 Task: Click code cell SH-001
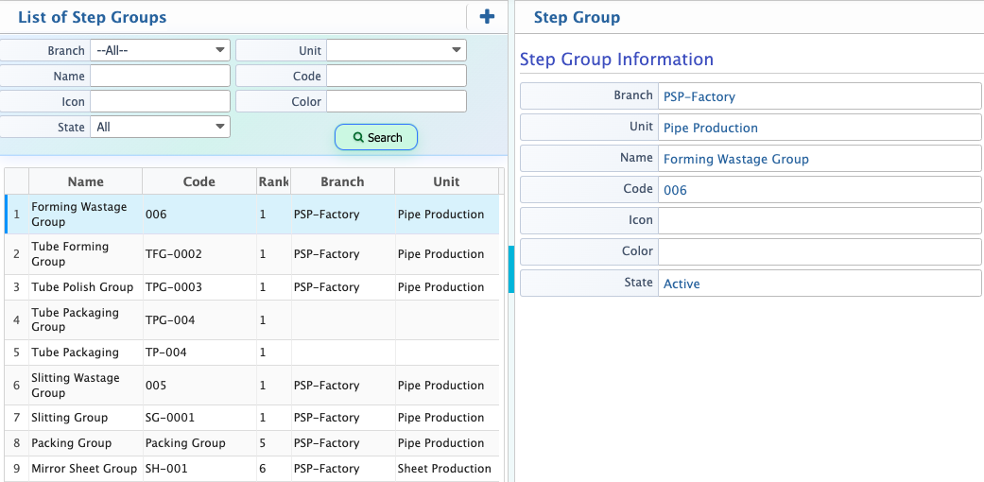click(x=199, y=469)
